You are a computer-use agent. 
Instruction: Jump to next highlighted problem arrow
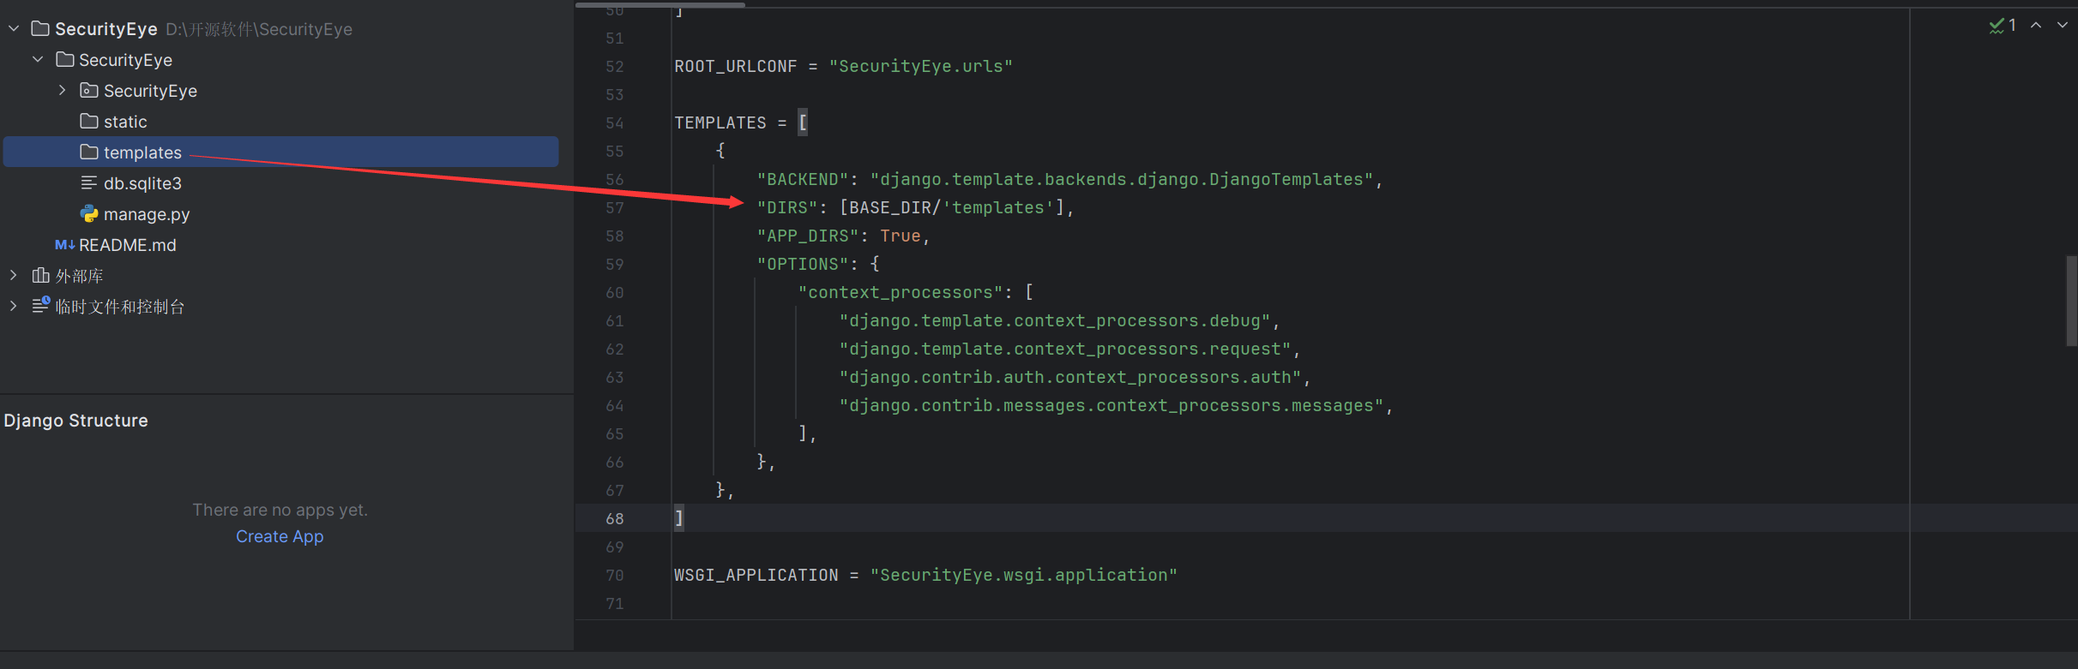[x=2063, y=26]
